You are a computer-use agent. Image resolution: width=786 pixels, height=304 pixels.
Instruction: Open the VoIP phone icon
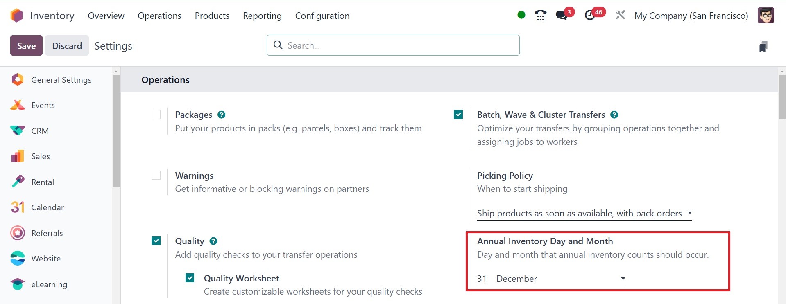(540, 16)
